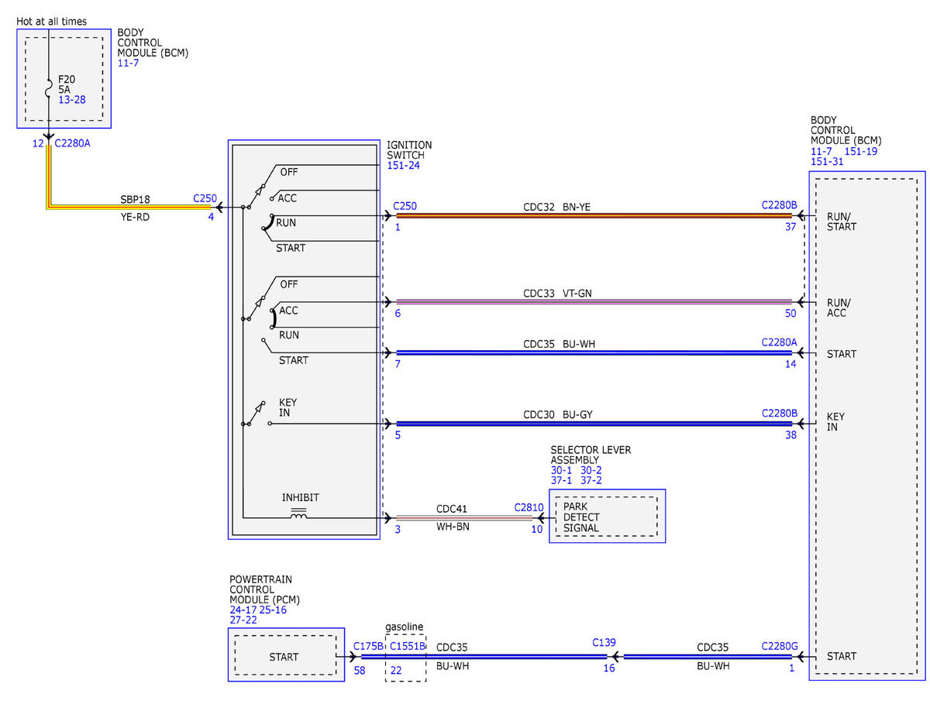Click the C175B connector label
This screenshot has height=718, width=930.
pyautogui.click(x=368, y=645)
